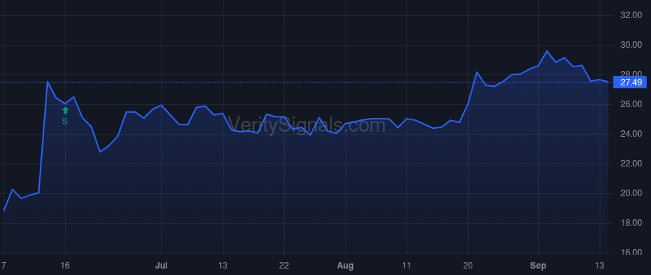Select the 16.00 price axis label

(631, 252)
